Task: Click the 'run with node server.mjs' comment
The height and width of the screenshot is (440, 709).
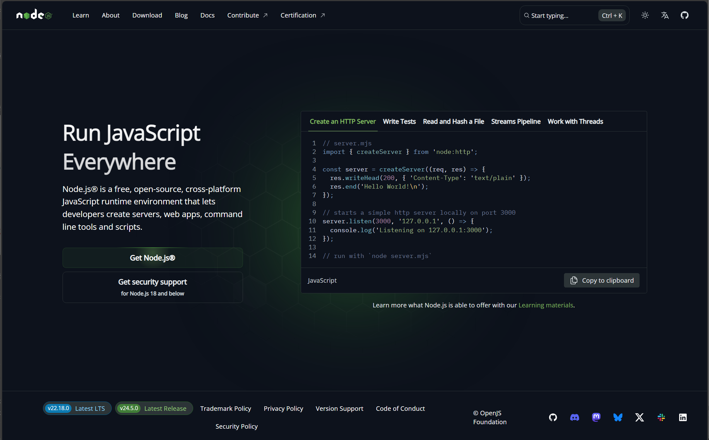Action: click(377, 256)
